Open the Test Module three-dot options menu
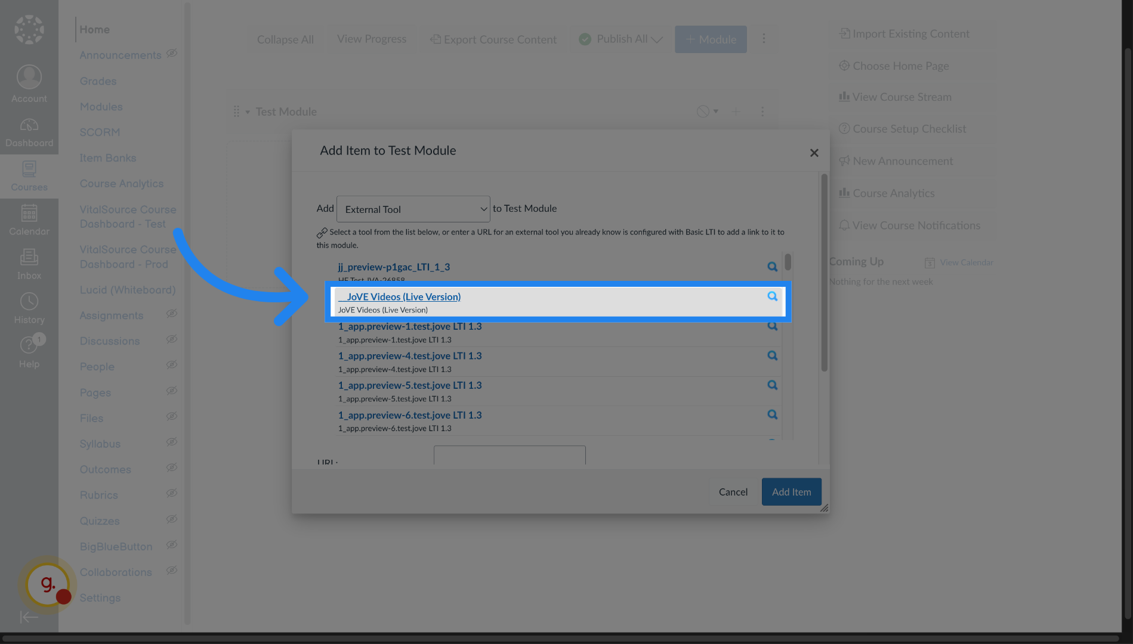This screenshot has height=644, width=1133. [762, 112]
